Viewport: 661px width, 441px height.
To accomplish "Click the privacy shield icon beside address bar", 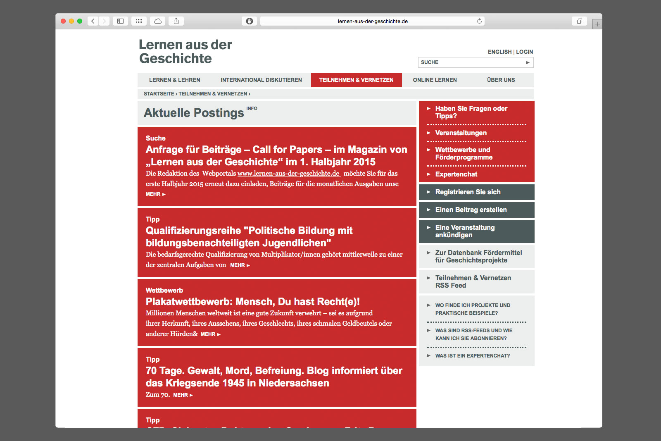I will click(249, 21).
